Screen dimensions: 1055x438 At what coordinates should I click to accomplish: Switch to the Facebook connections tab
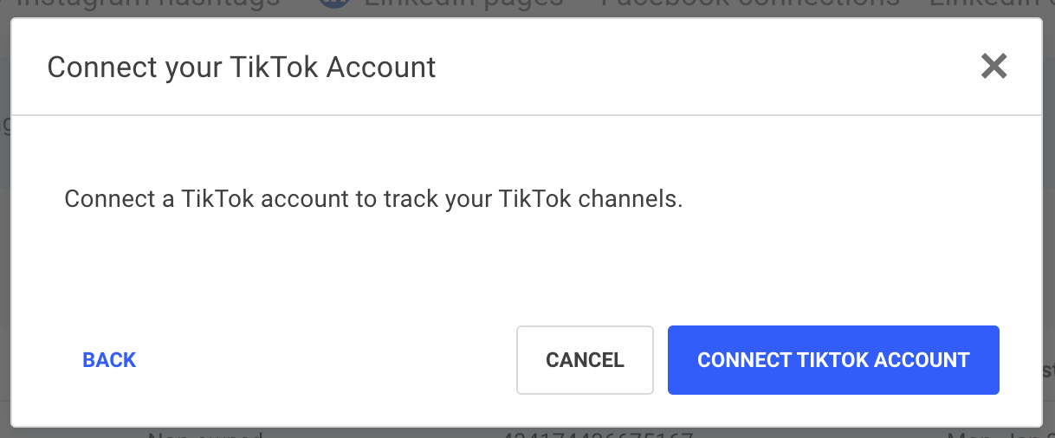click(749, 4)
